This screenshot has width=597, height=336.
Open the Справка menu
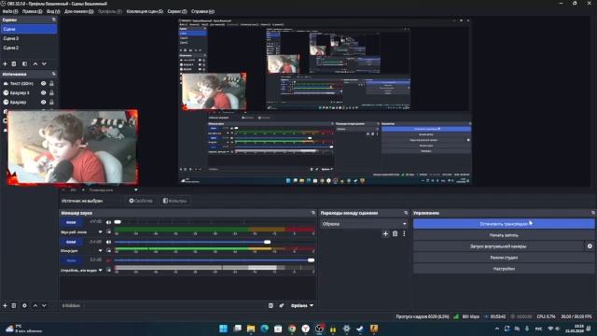[202, 11]
